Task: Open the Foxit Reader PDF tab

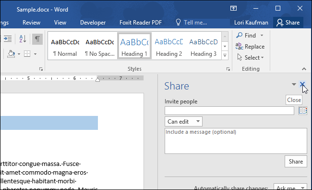Action: tap(141, 23)
